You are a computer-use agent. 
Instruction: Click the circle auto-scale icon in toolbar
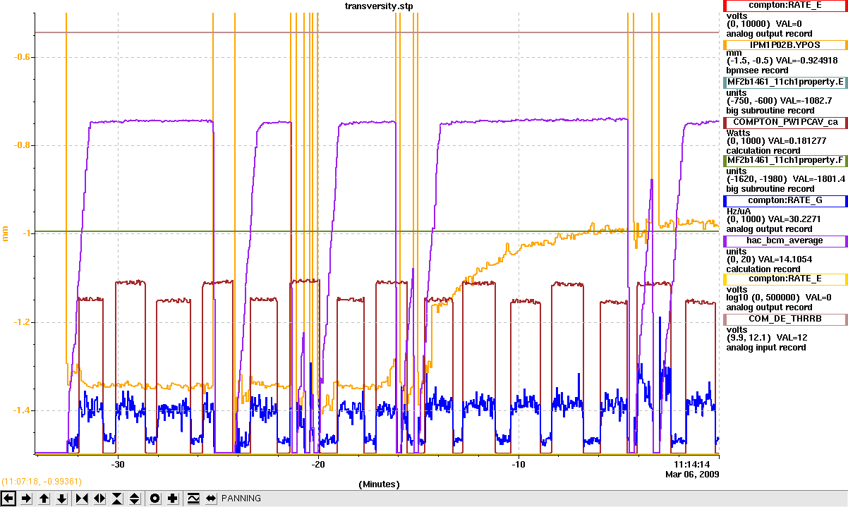click(155, 499)
